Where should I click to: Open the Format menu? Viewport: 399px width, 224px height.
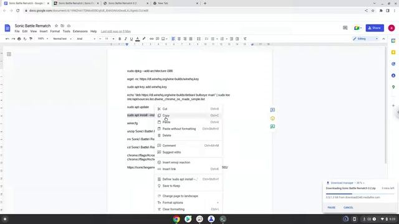[55, 31]
